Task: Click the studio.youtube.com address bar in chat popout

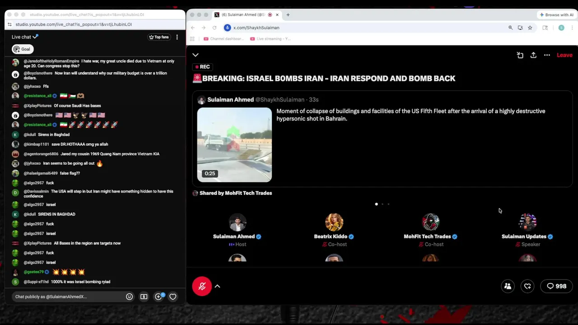Action: point(95,24)
